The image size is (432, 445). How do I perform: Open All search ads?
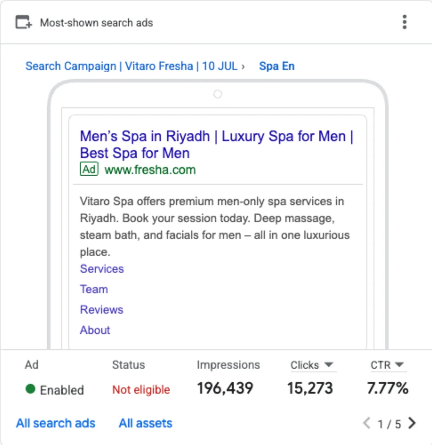(x=56, y=423)
